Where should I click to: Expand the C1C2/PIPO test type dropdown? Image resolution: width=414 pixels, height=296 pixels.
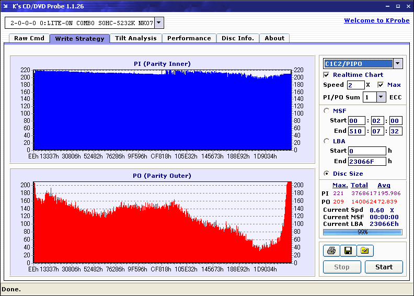point(398,64)
